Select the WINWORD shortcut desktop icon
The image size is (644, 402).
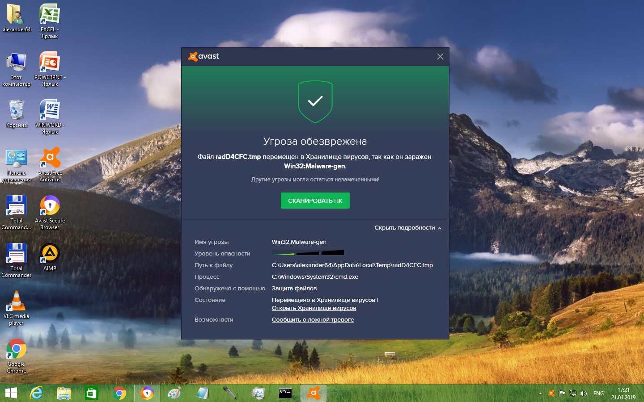(x=50, y=117)
